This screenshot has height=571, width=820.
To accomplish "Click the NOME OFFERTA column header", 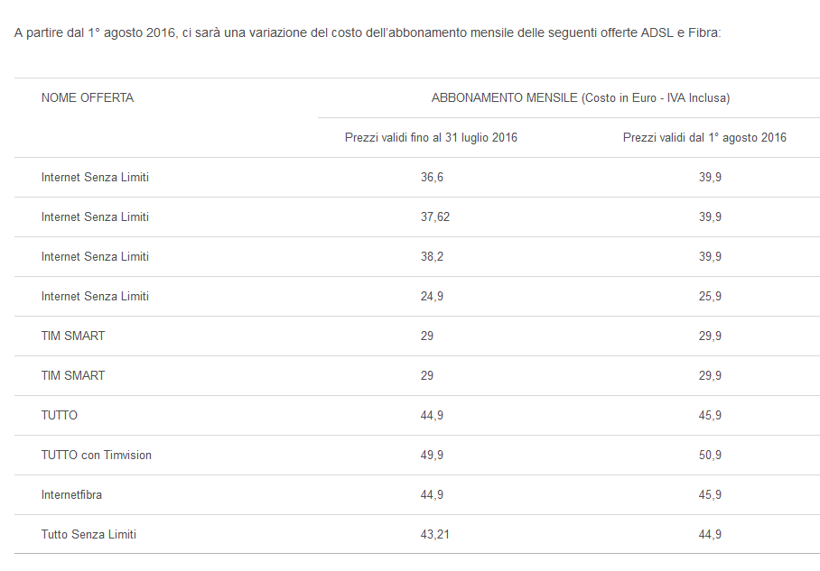I will click(x=87, y=98).
